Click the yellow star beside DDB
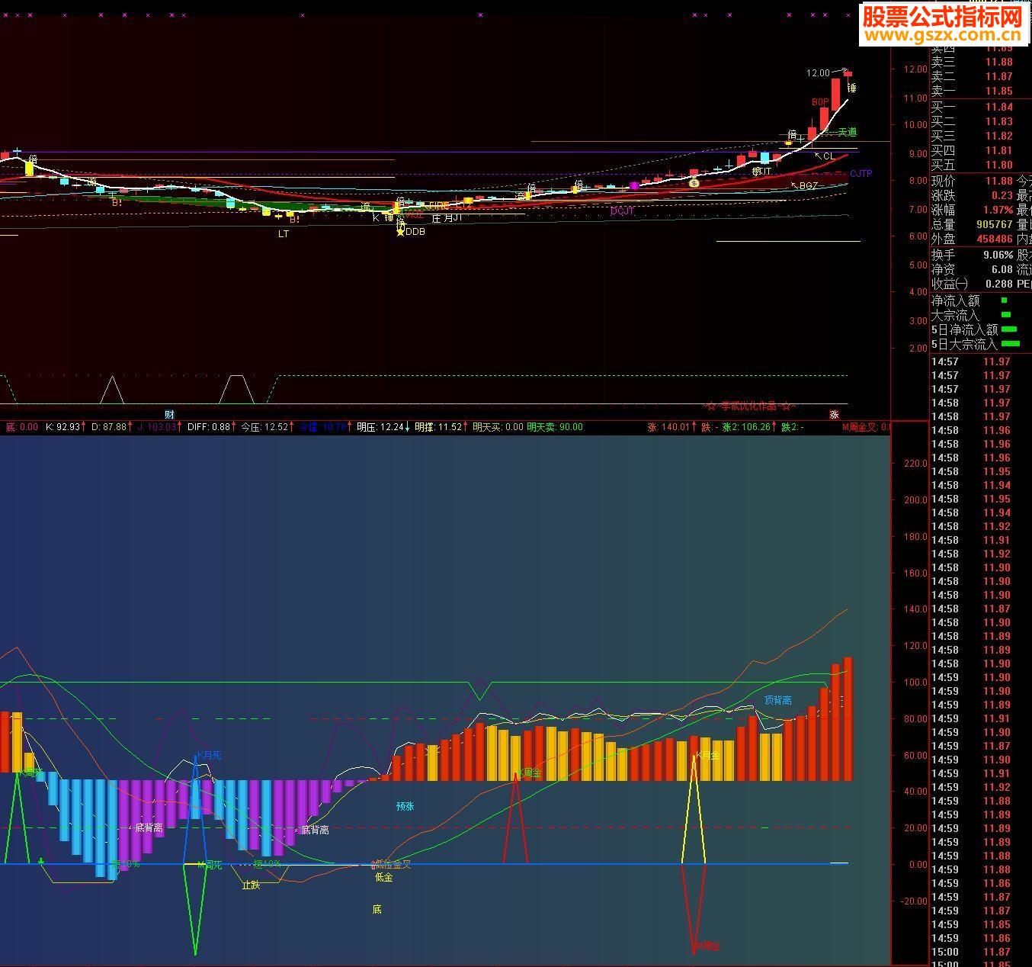1032x967 pixels. pyautogui.click(x=400, y=232)
